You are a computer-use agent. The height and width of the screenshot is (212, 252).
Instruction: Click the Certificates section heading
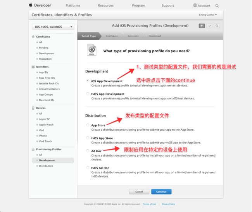[x=43, y=36]
